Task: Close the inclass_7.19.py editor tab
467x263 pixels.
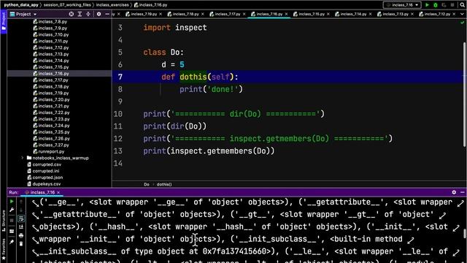Action: click(x=161, y=14)
